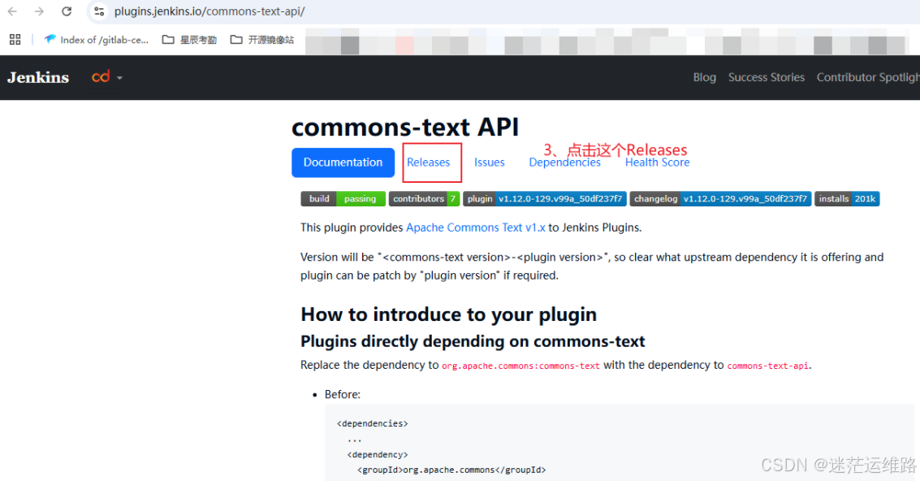This screenshot has width=920, height=481.
Task: Expand the dropdown arrow beside CD logo
Action: pos(119,77)
